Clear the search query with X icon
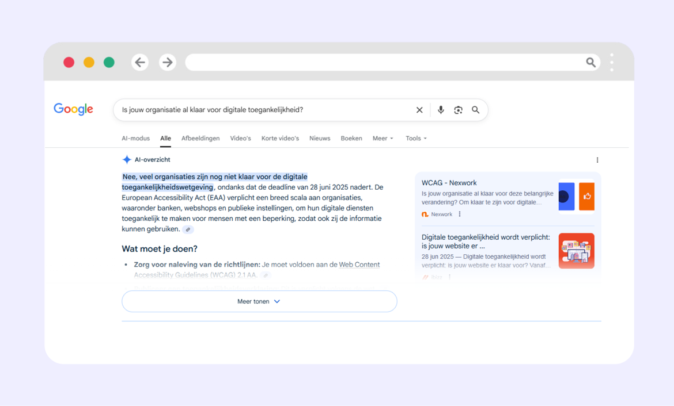The height and width of the screenshot is (406, 674). point(419,110)
